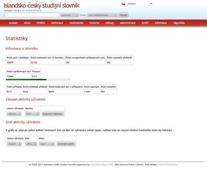Open the třídění menu item
Image resolution: width=207 pixels, height=169 pixels.
tap(41, 23)
